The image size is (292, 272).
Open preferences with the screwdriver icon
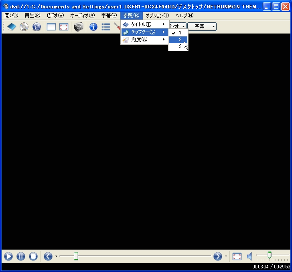[x=117, y=26]
